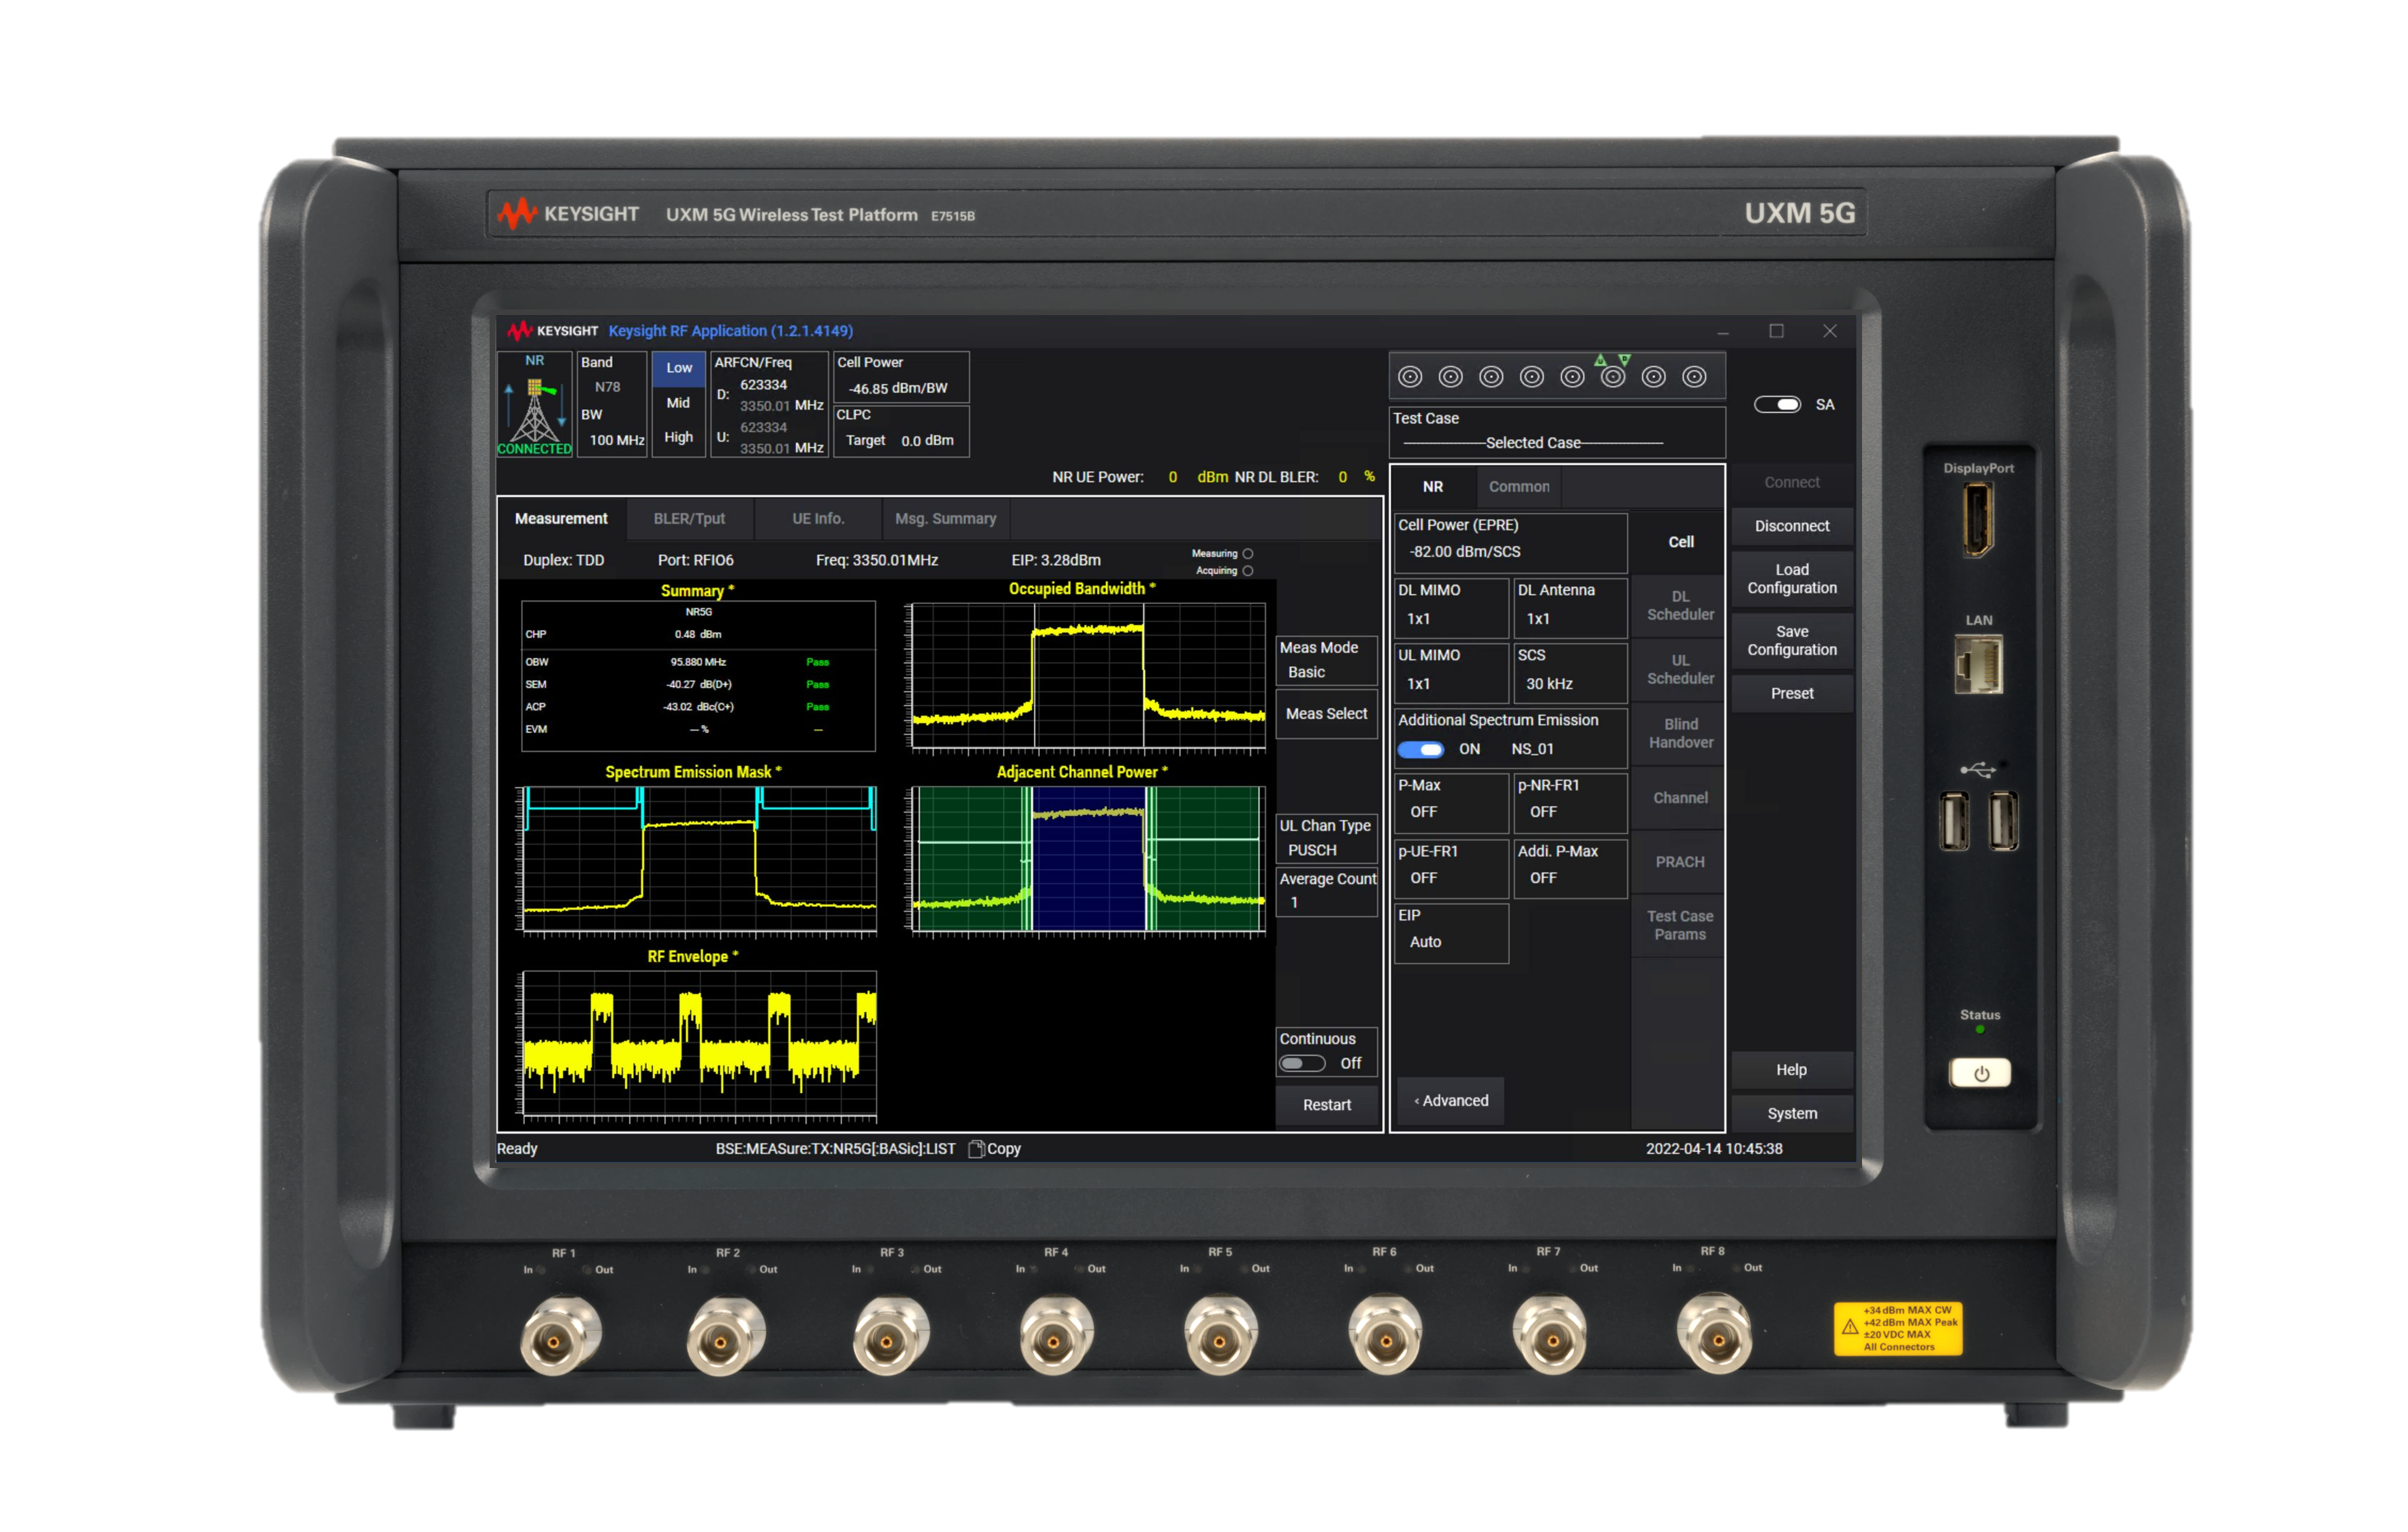The height and width of the screenshot is (1532, 2408).
Task: Select the second RF port circle icon
Action: [1450, 377]
